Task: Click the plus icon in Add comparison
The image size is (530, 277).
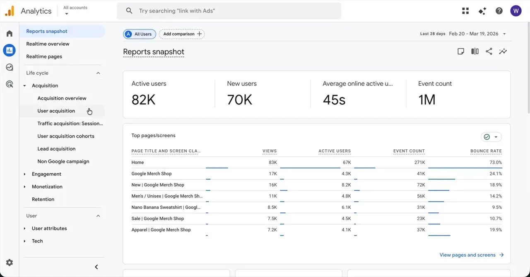Action: pos(200,34)
